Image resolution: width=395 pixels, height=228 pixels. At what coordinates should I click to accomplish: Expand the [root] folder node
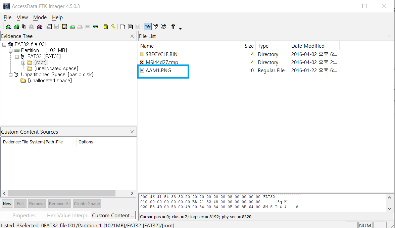point(23,63)
